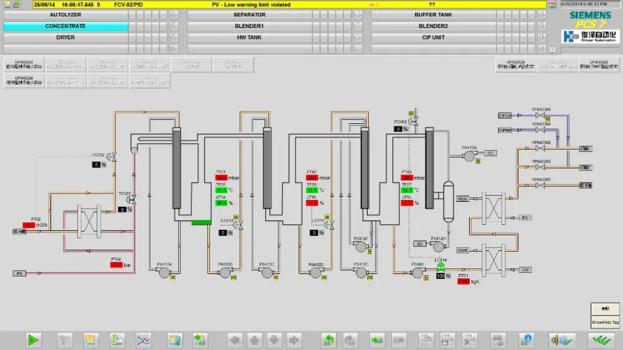Expand hierarchy arrow beside AUTOLYZER
The width and height of the screenshot is (623, 350).
[174, 15]
